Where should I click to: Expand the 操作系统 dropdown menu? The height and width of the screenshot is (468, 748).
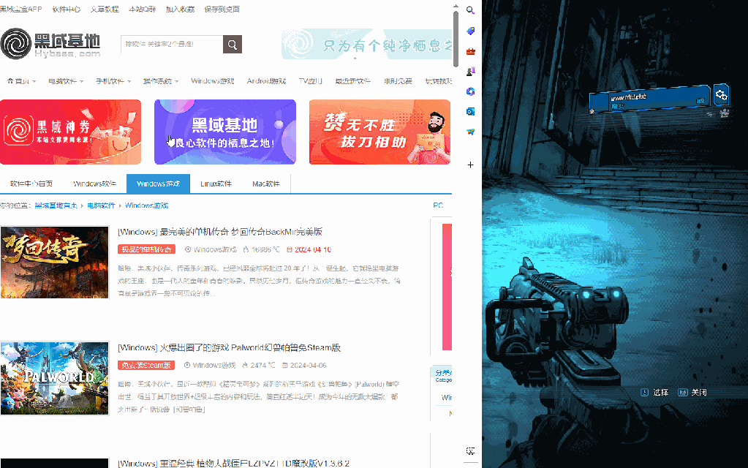click(x=161, y=81)
